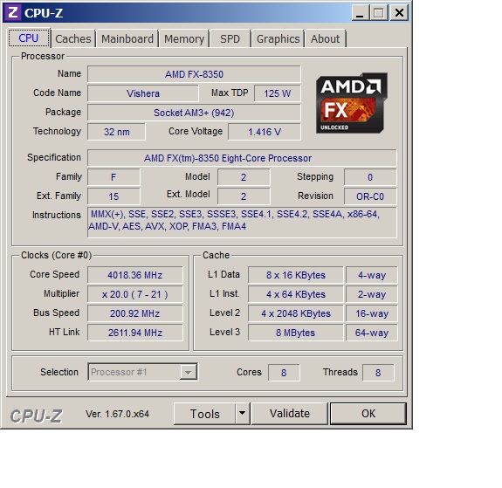The height and width of the screenshot is (488, 502).
Task: Click the Eight-Core Processor specification field
Action: (x=242, y=158)
